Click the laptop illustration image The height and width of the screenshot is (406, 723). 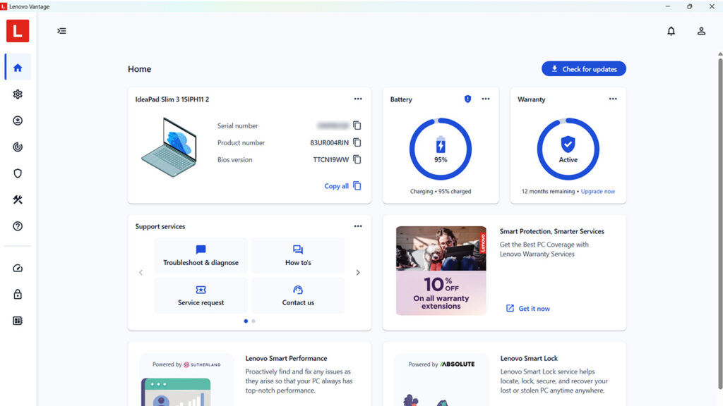[169, 147]
